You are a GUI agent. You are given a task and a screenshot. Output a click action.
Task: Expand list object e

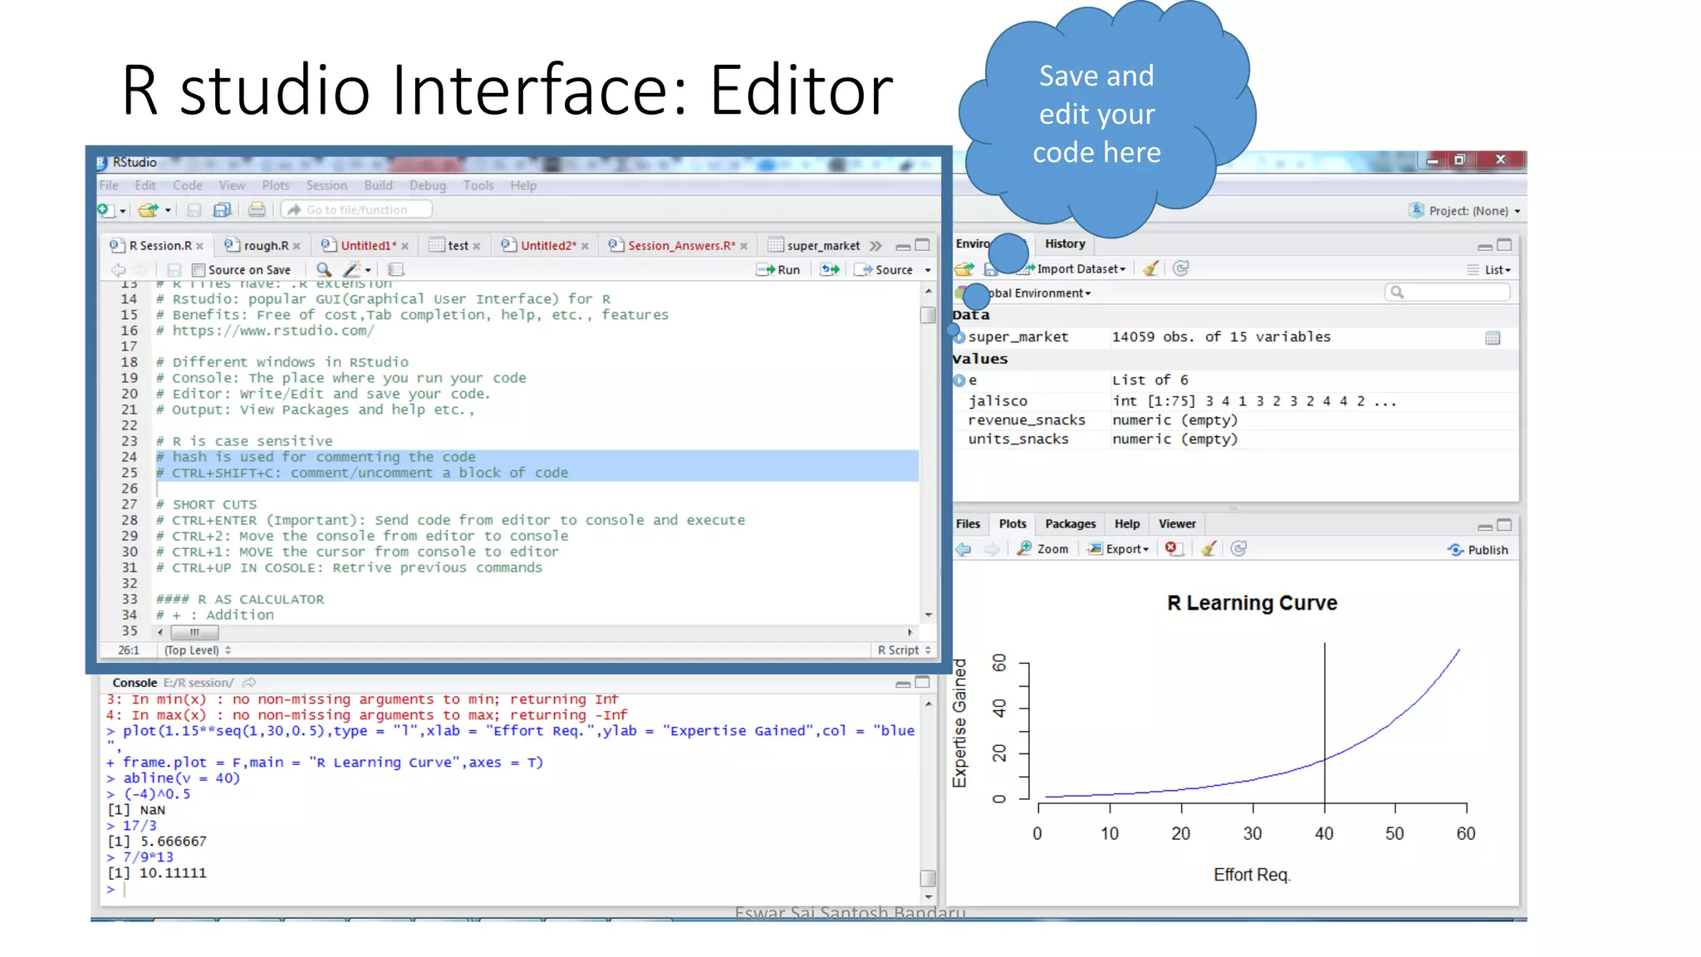(x=959, y=380)
